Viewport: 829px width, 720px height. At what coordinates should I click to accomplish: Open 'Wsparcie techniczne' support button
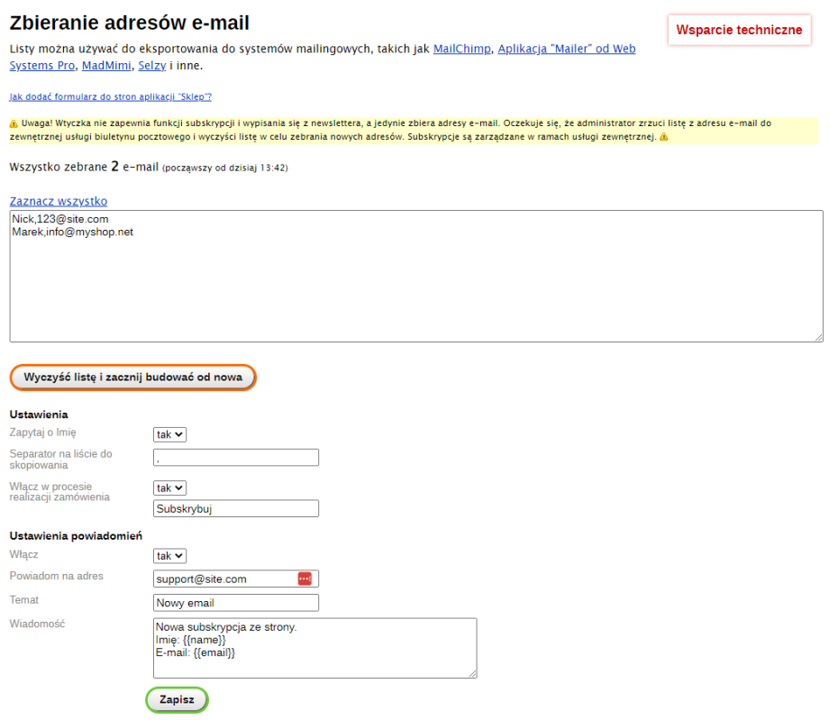(739, 30)
